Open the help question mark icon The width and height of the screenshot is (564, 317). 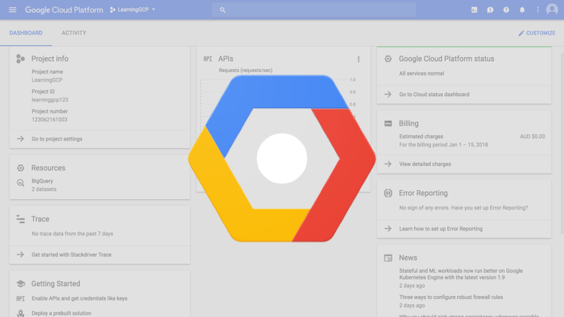click(506, 10)
